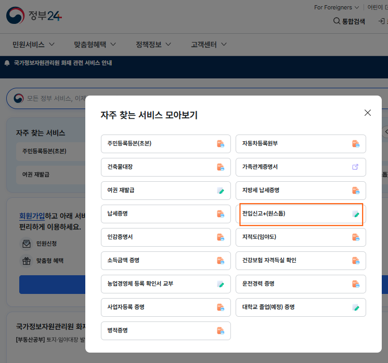Click pencil icon beside 대학교 졸업(예정) 증명
The image size is (388, 363).
click(x=356, y=307)
